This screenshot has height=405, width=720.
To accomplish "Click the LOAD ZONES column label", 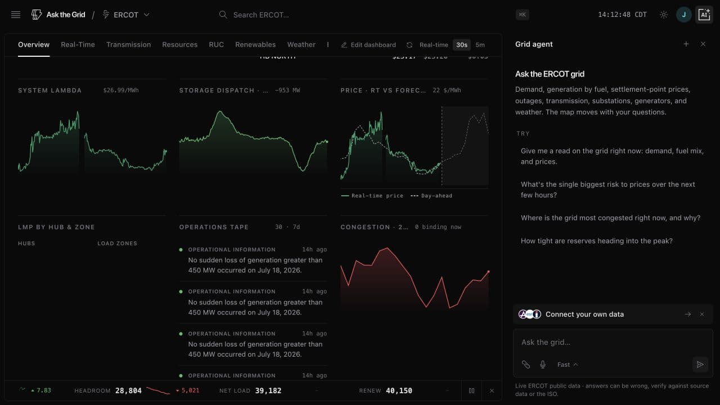I will (x=117, y=244).
